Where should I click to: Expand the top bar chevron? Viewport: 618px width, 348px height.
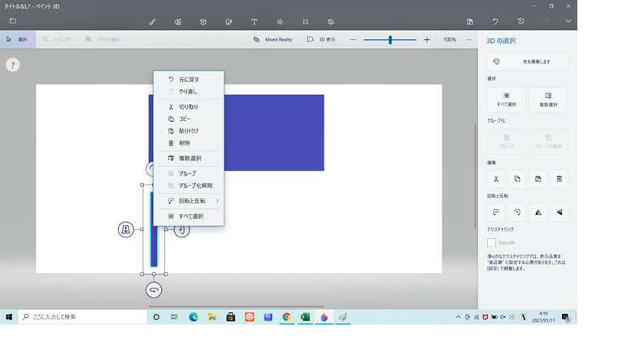pyautogui.click(x=568, y=21)
